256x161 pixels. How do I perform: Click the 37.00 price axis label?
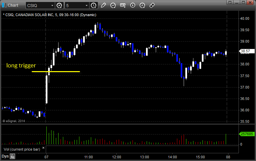(x=245, y=87)
